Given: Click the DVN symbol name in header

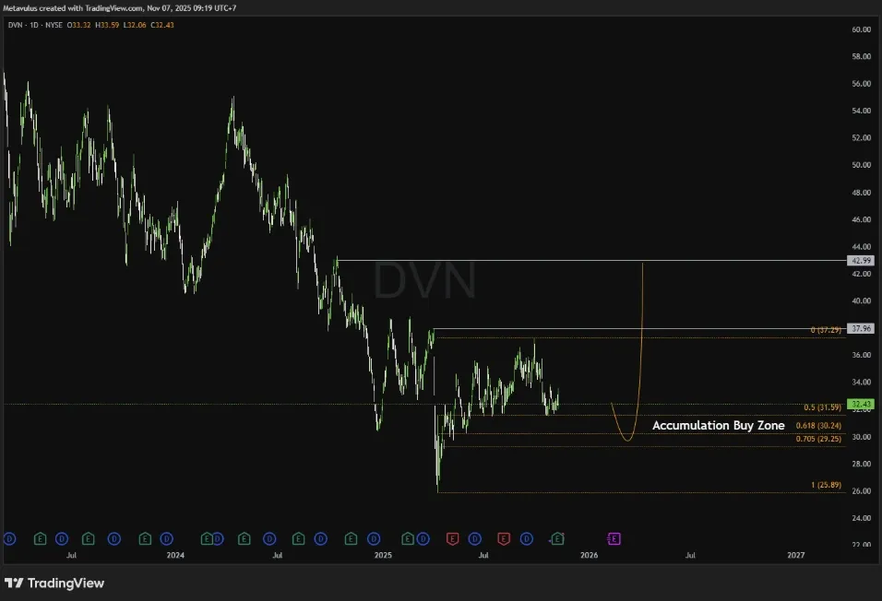Looking at the screenshot, I should [14, 25].
